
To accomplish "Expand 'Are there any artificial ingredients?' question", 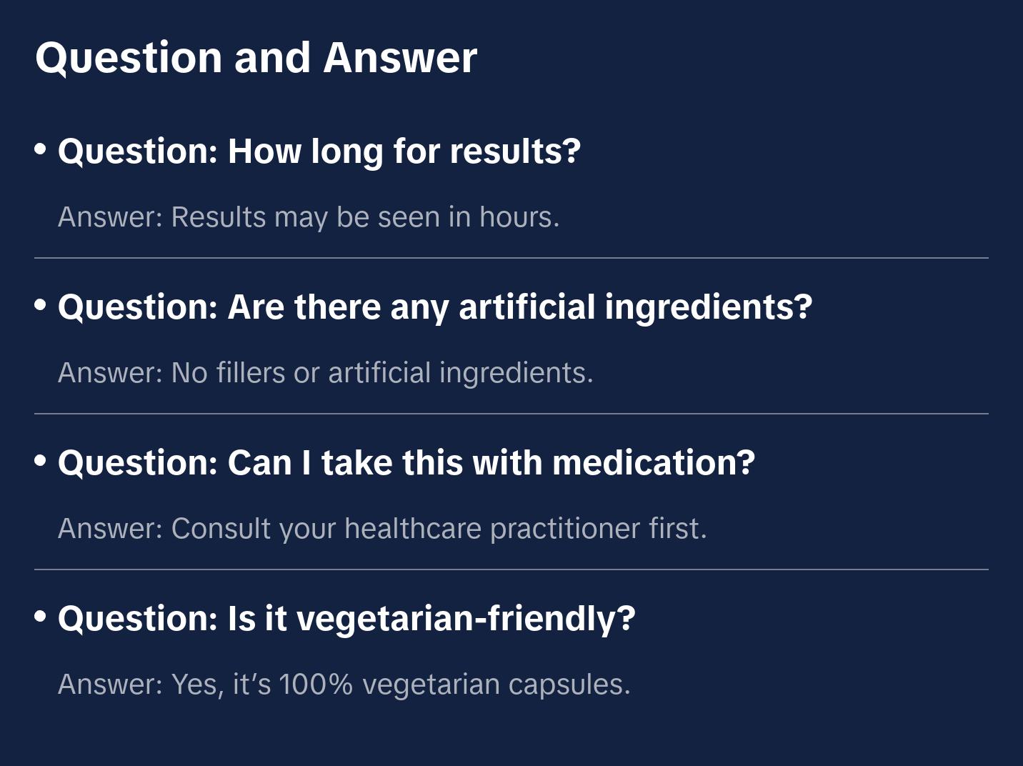I will point(434,307).
